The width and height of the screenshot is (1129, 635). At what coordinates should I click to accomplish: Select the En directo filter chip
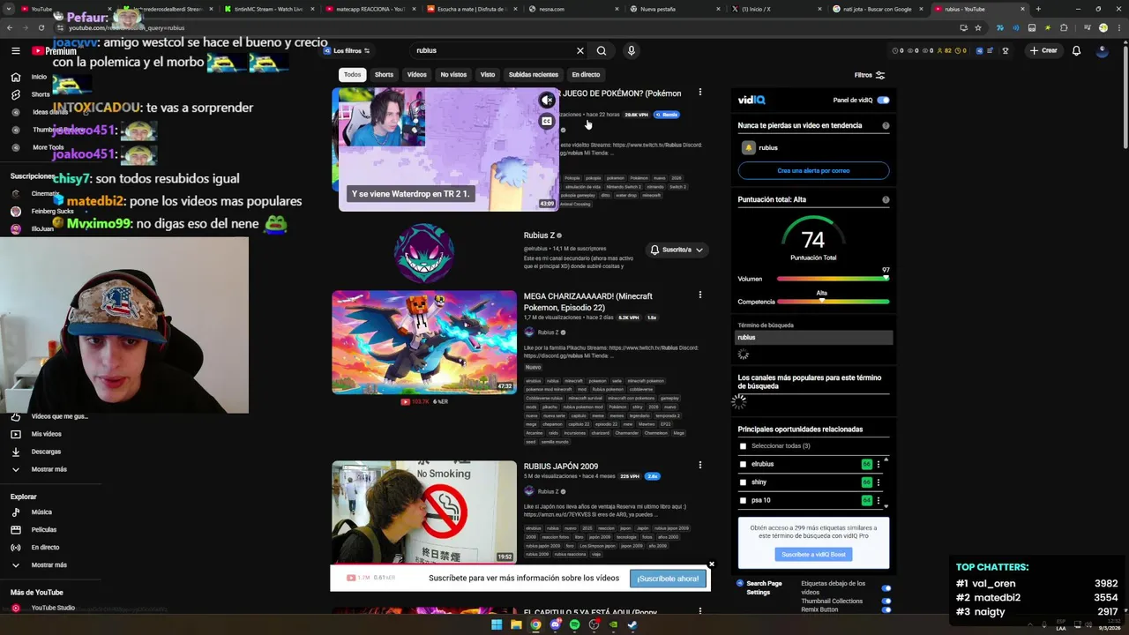[x=586, y=75]
